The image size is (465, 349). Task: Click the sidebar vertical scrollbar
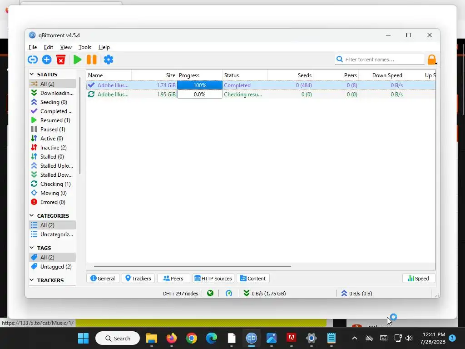(80, 125)
